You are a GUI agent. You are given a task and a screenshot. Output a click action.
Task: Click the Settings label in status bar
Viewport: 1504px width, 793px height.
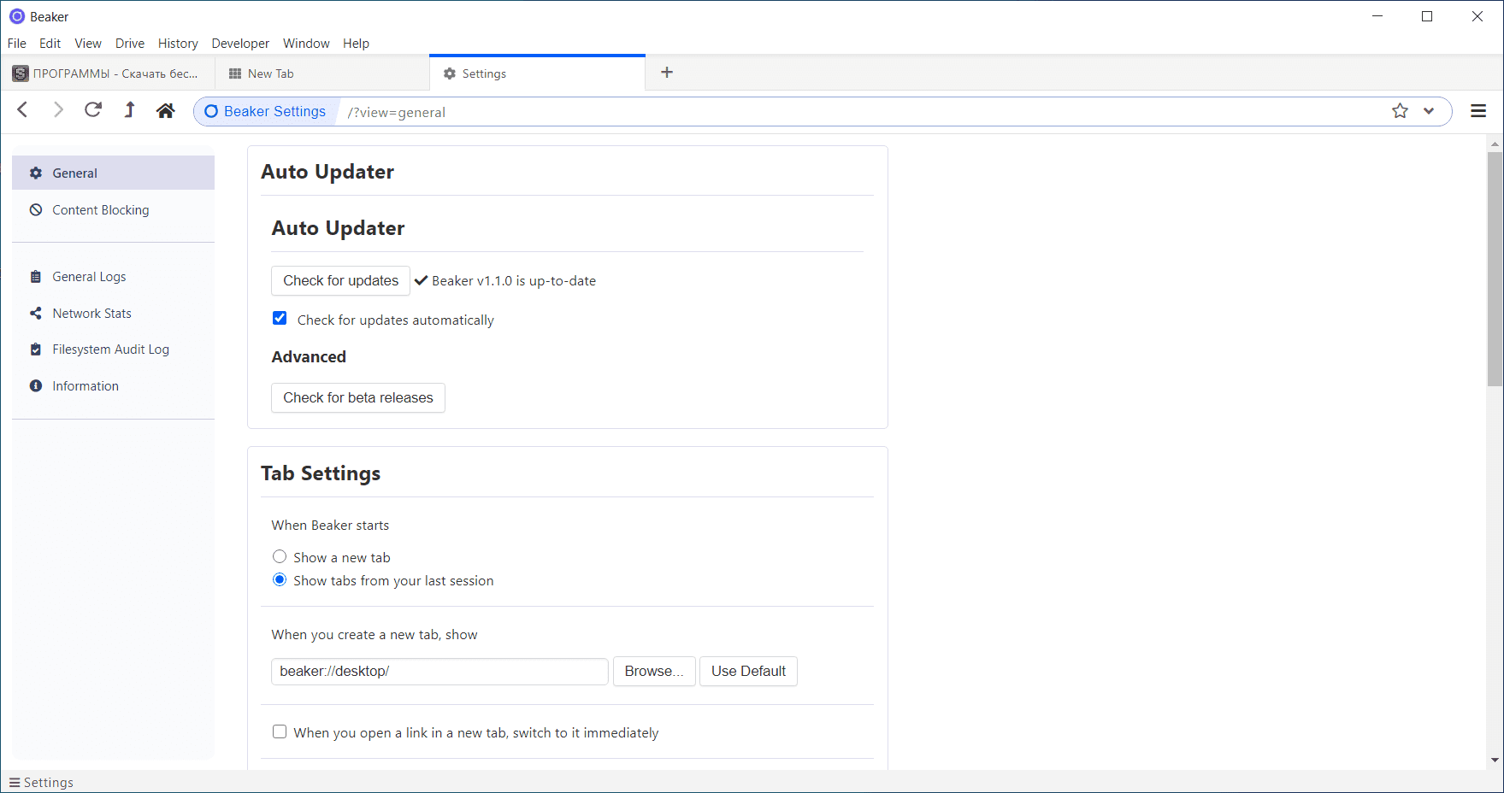[49, 783]
